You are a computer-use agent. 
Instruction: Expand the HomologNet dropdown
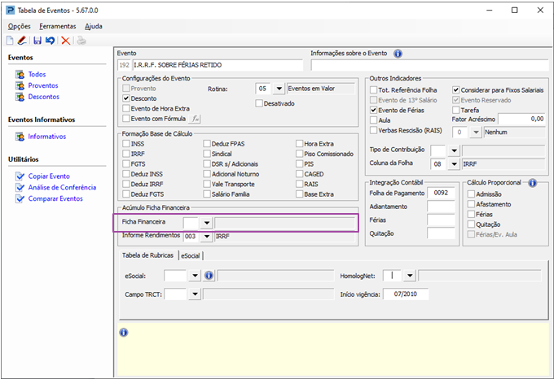tap(410, 276)
